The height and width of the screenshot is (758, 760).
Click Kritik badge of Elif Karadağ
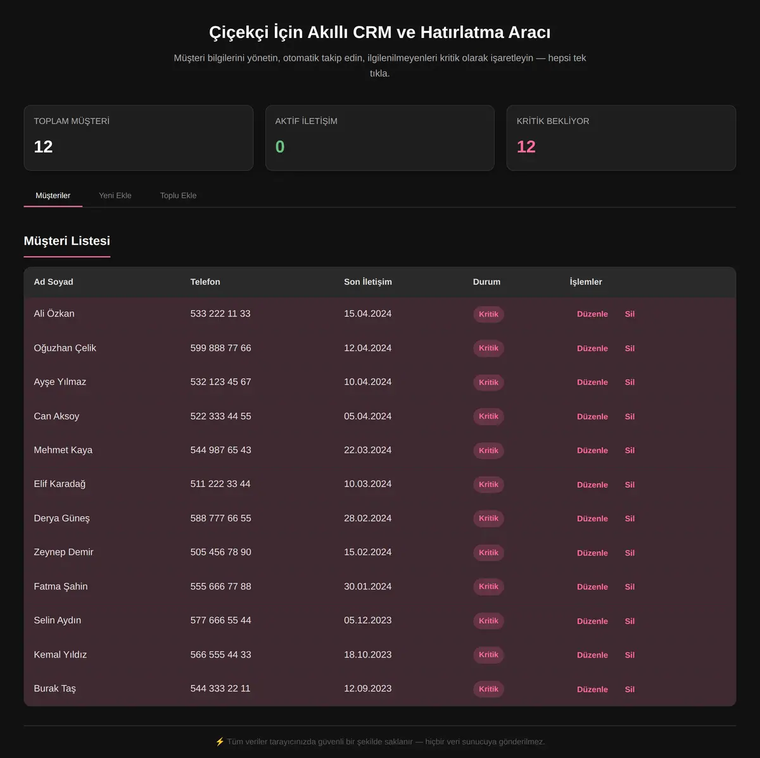pos(488,485)
